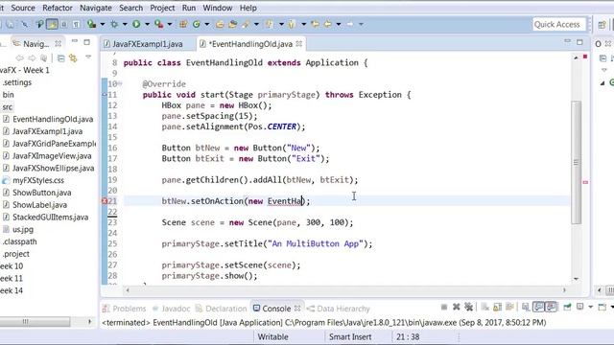614x345 pixels.
Task: Click the Search flashlight icon in toolbar
Action: coord(246,24)
